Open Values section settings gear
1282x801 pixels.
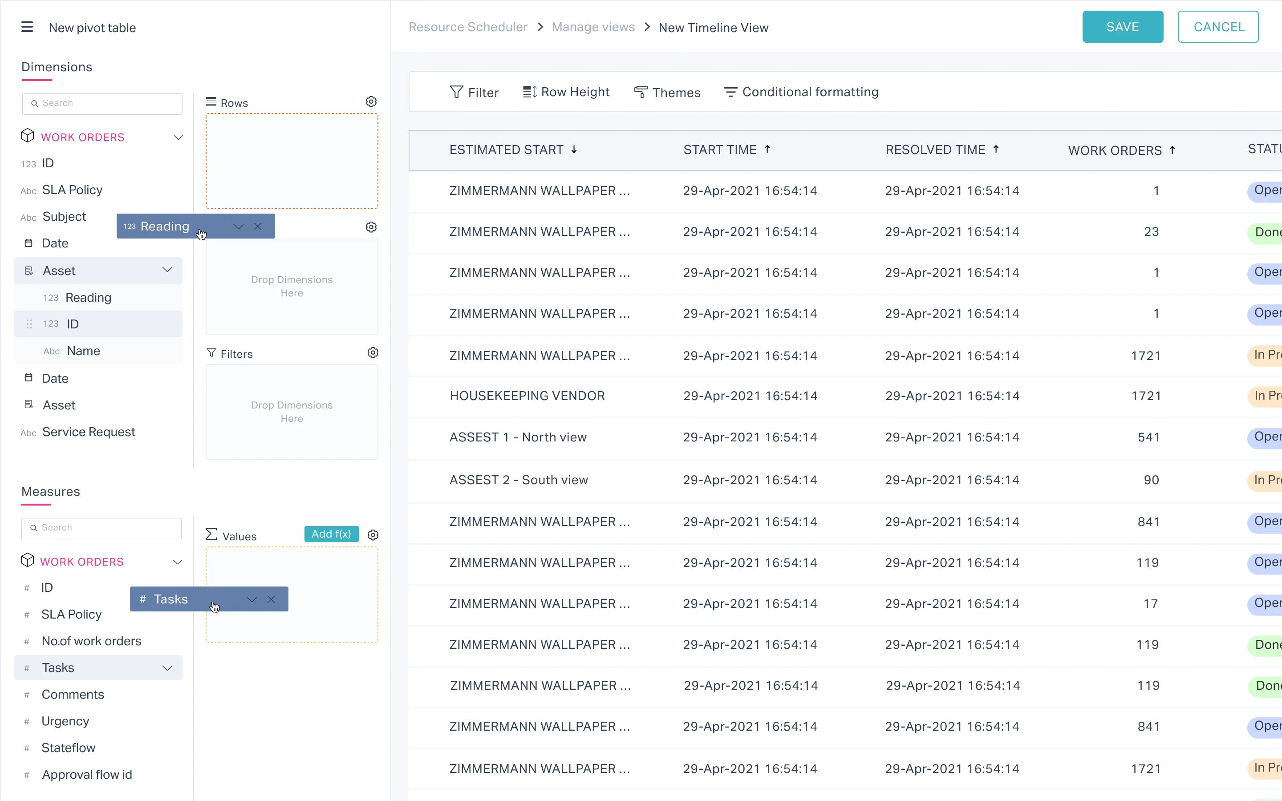pos(373,535)
